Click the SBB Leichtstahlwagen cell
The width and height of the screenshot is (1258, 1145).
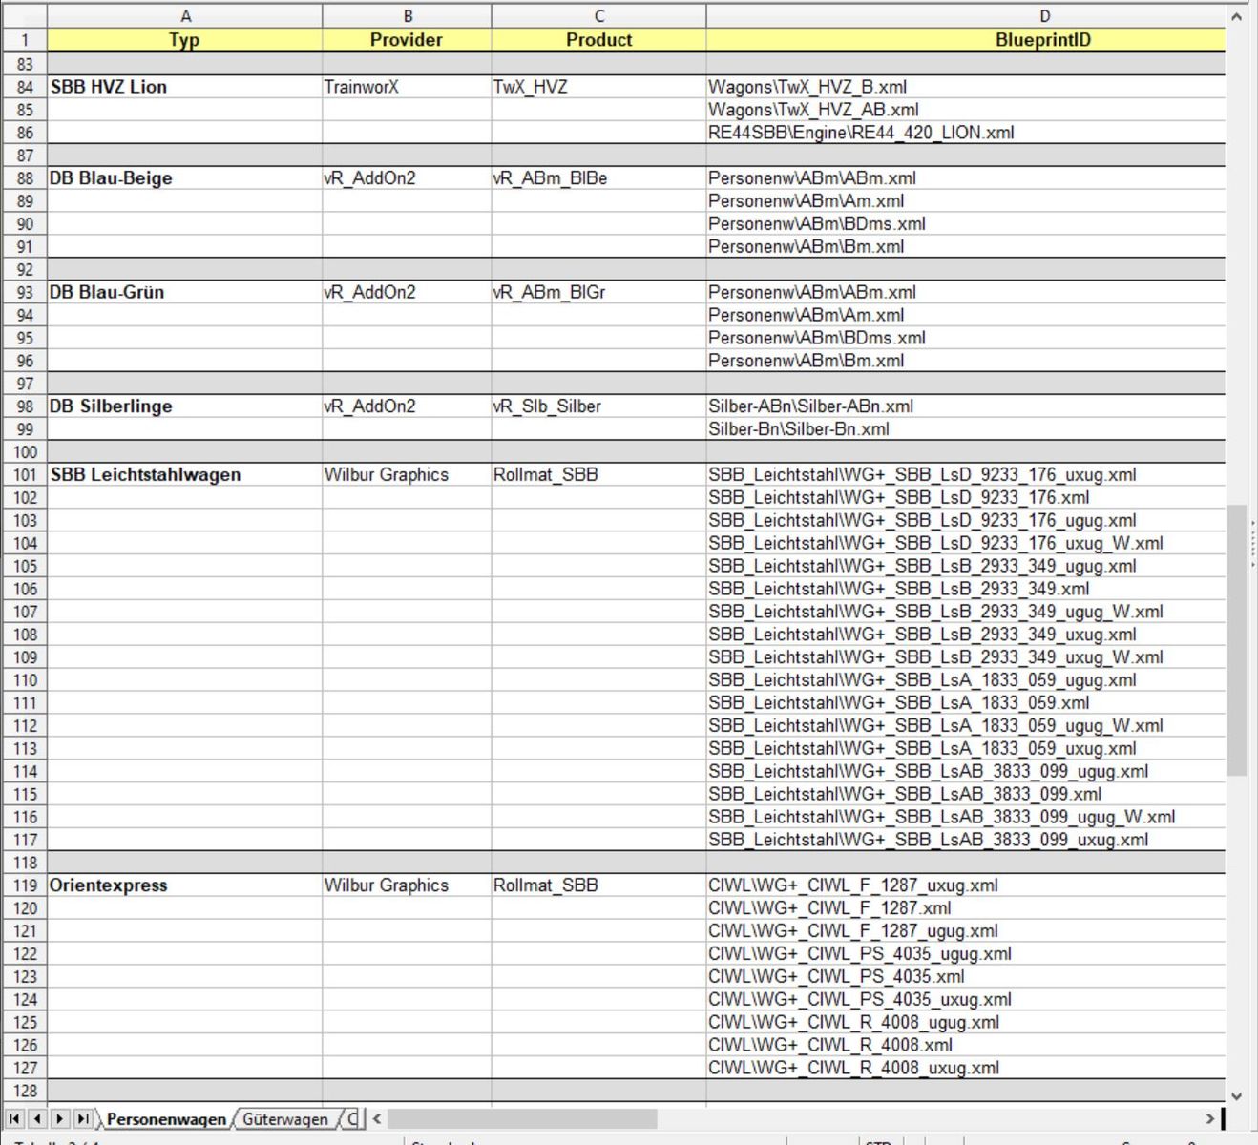coord(185,475)
